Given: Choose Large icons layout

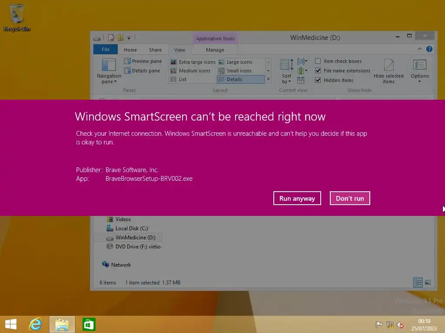Looking at the screenshot, I should (235, 62).
